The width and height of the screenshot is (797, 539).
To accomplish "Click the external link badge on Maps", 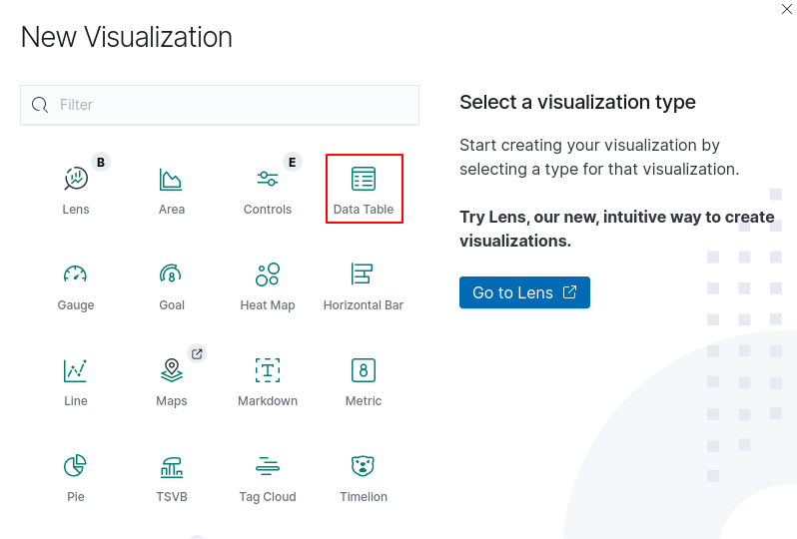I will click(x=197, y=353).
